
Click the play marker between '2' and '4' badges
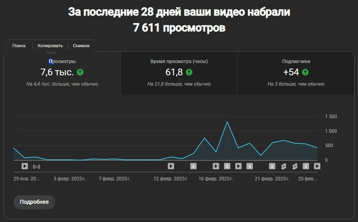[238, 166]
